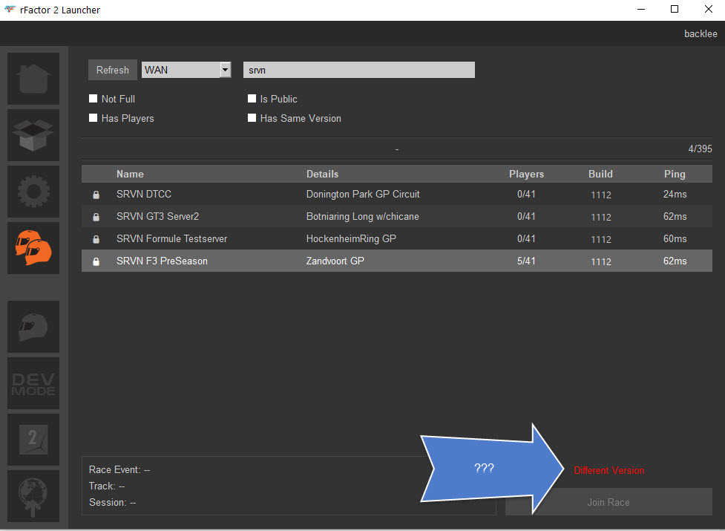
Task: Click the Session info line
Action: [x=112, y=502]
